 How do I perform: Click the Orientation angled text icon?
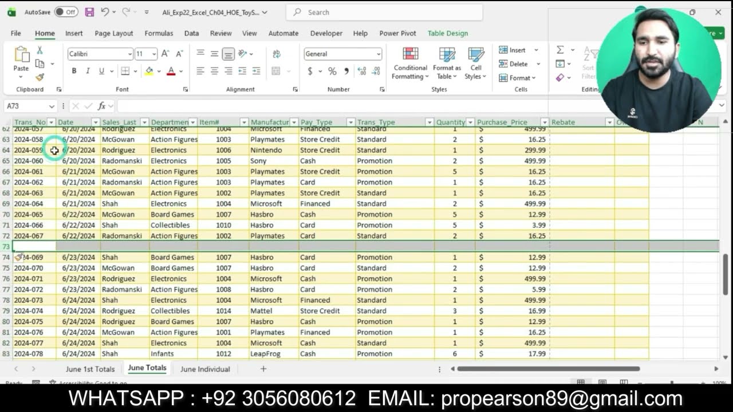click(x=243, y=54)
